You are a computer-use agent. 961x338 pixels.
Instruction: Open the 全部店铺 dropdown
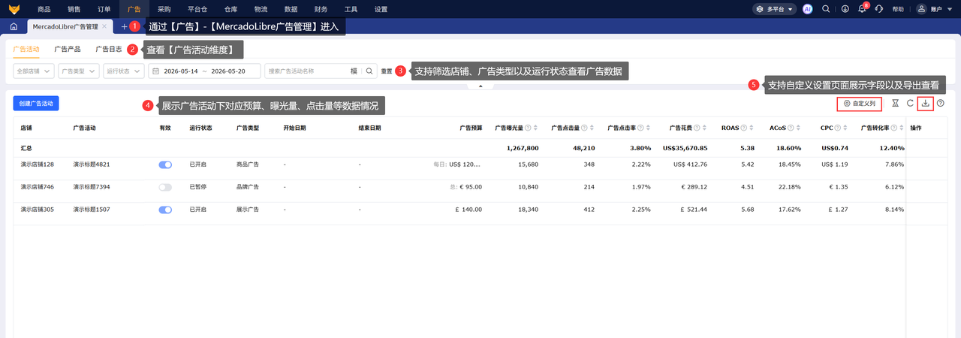[x=34, y=71]
